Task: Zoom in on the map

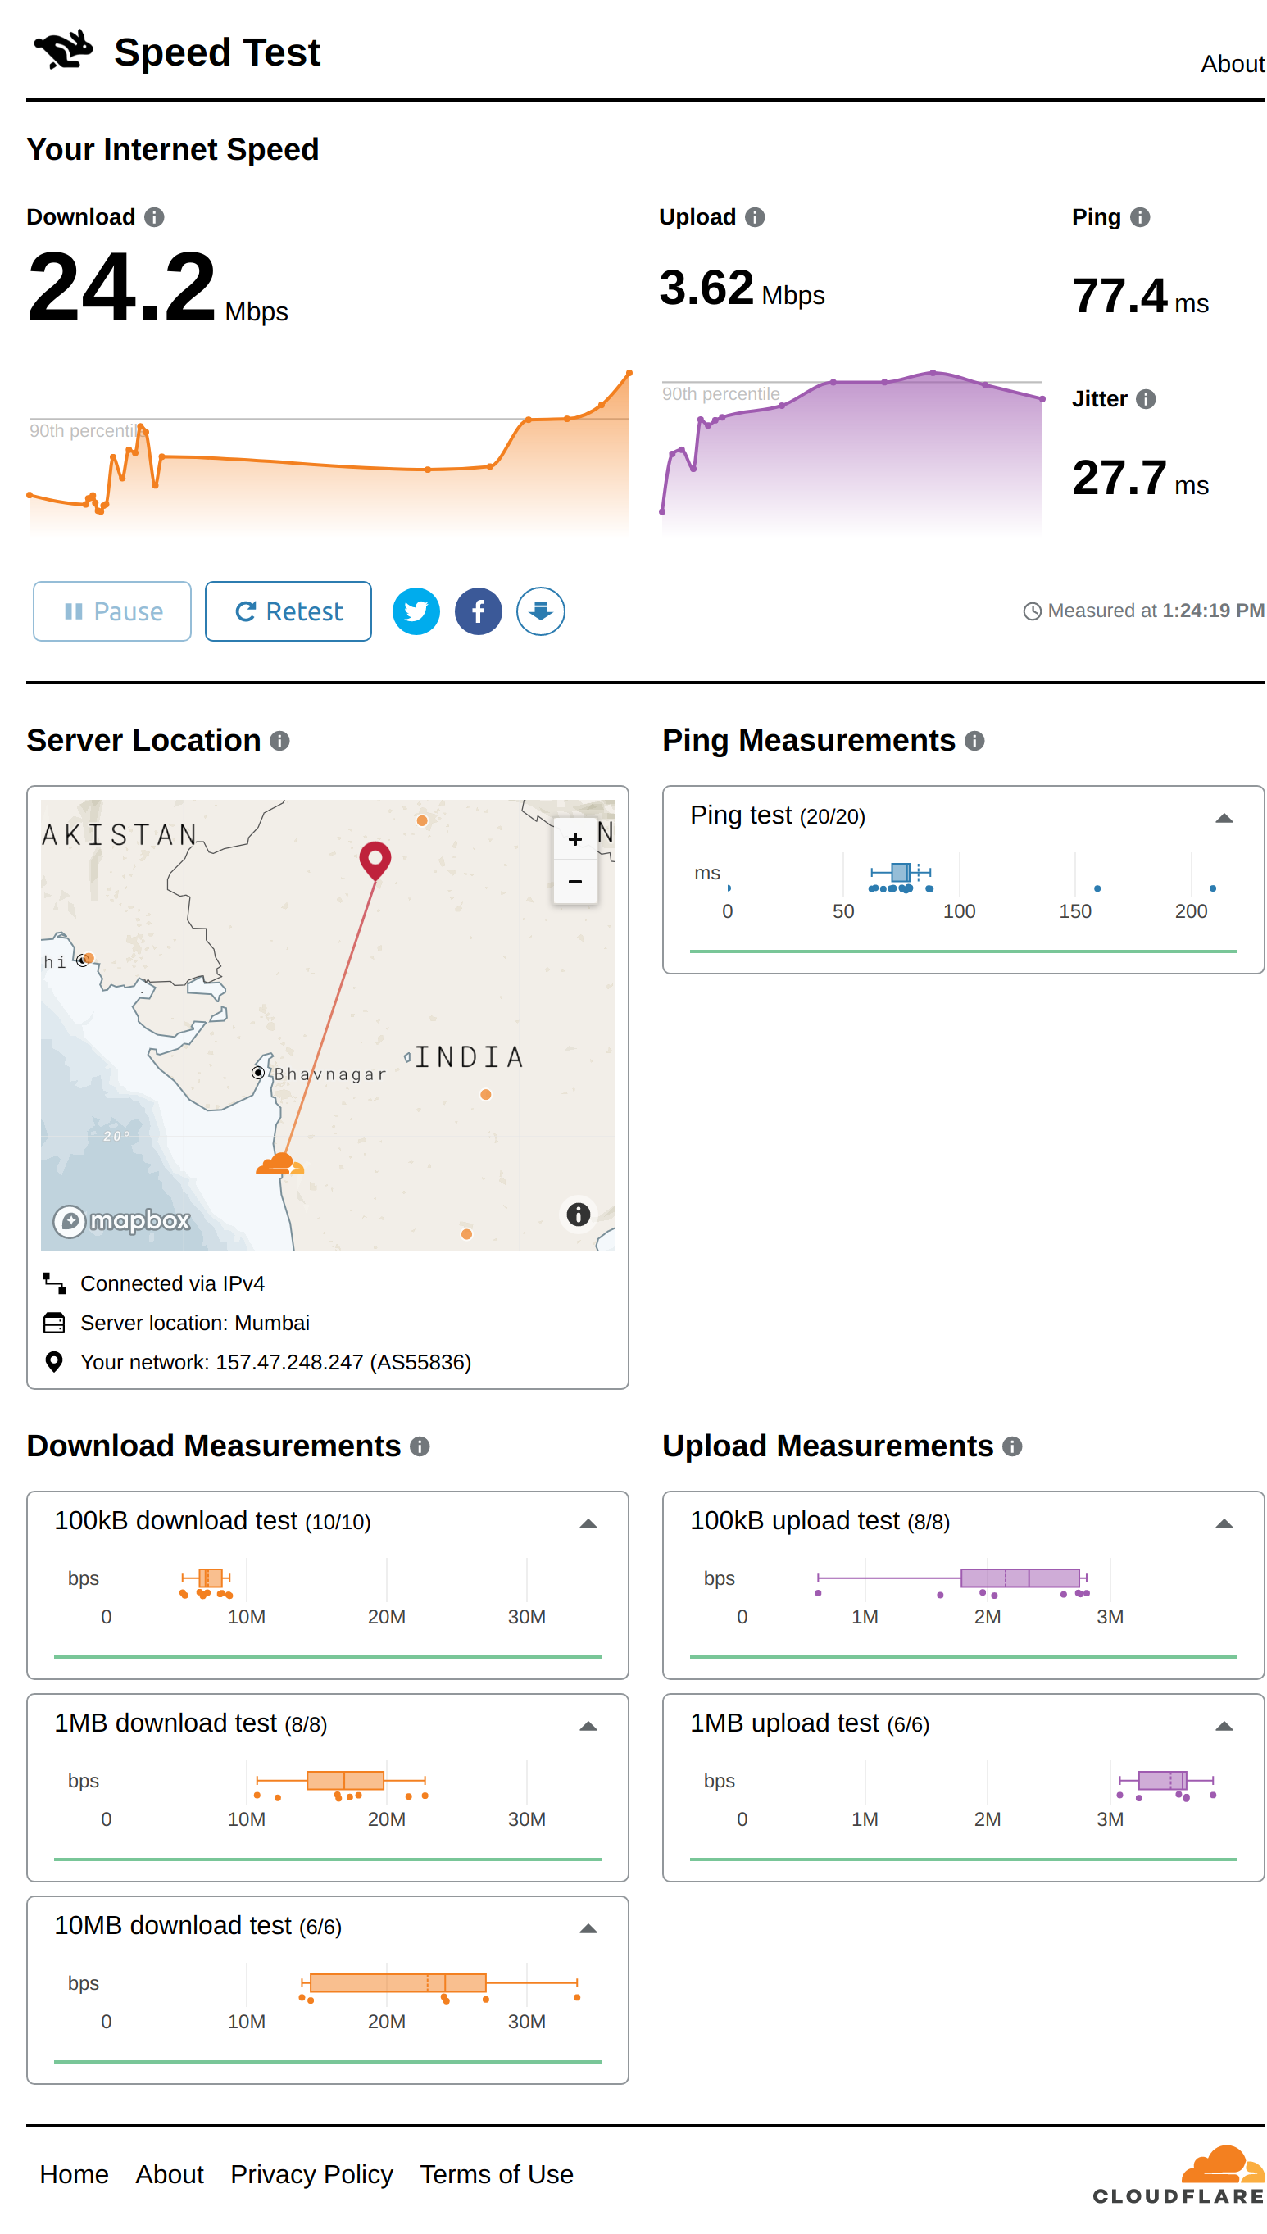Action: pyautogui.click(x=575, y=838)
